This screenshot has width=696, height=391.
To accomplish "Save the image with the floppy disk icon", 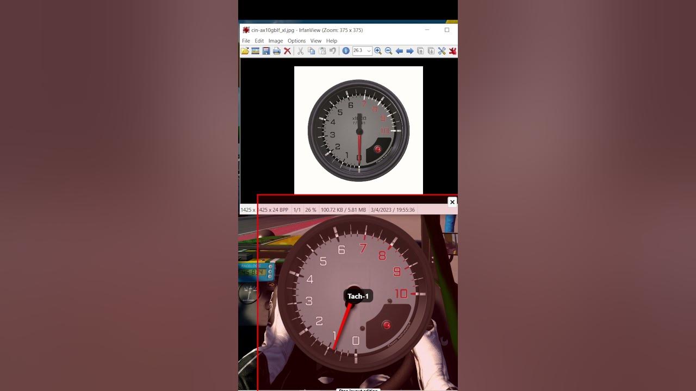I will click(266, 51).
